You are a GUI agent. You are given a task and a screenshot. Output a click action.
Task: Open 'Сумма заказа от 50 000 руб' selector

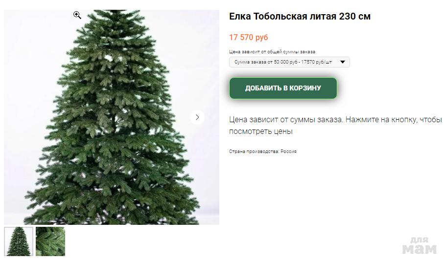tap(289, 62)
